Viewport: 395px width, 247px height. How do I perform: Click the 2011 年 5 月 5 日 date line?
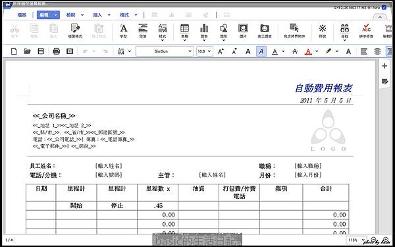[325, 100]
